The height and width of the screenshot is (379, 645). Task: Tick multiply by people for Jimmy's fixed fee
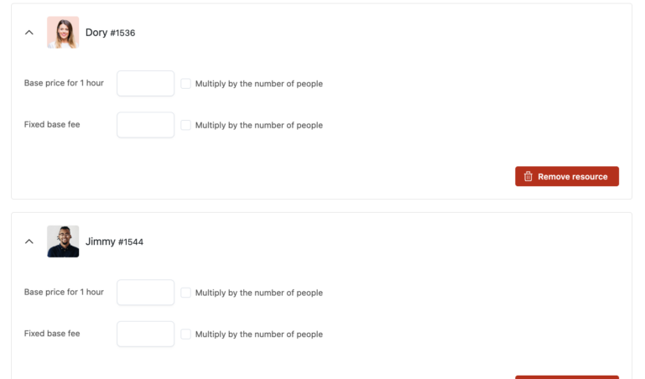(x=186, y=334)
